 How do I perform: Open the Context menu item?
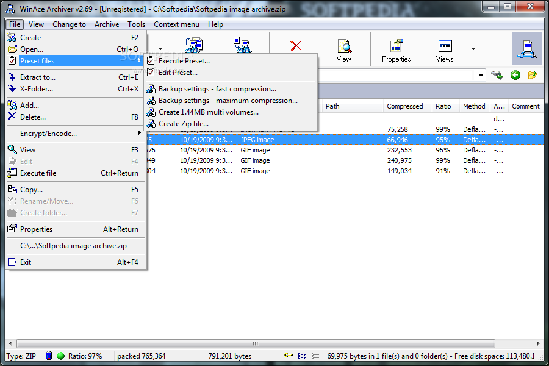[176, 24]
